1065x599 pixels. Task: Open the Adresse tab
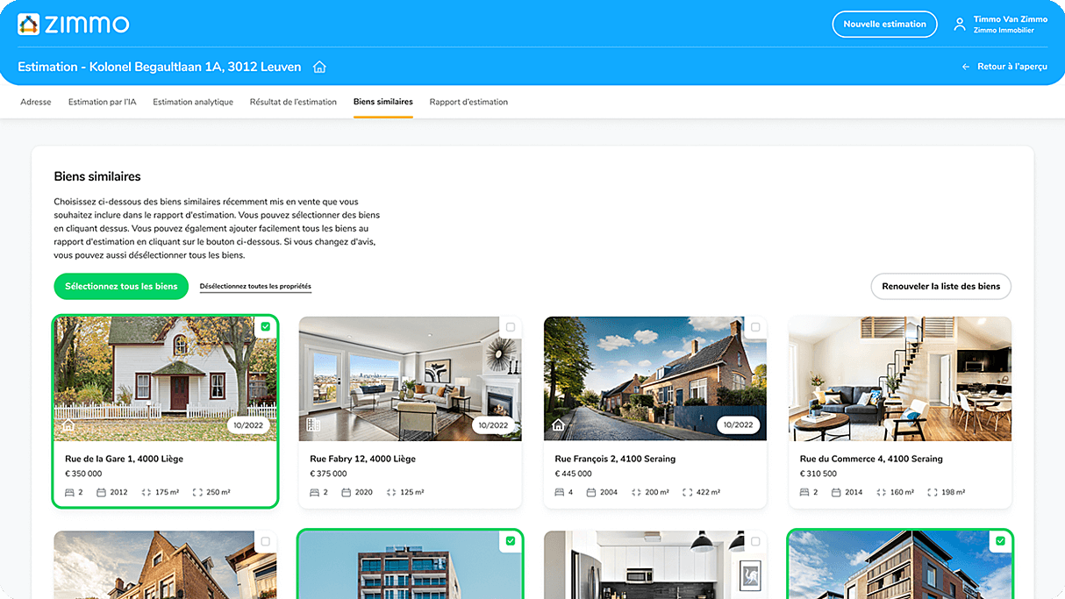[36, 102]
